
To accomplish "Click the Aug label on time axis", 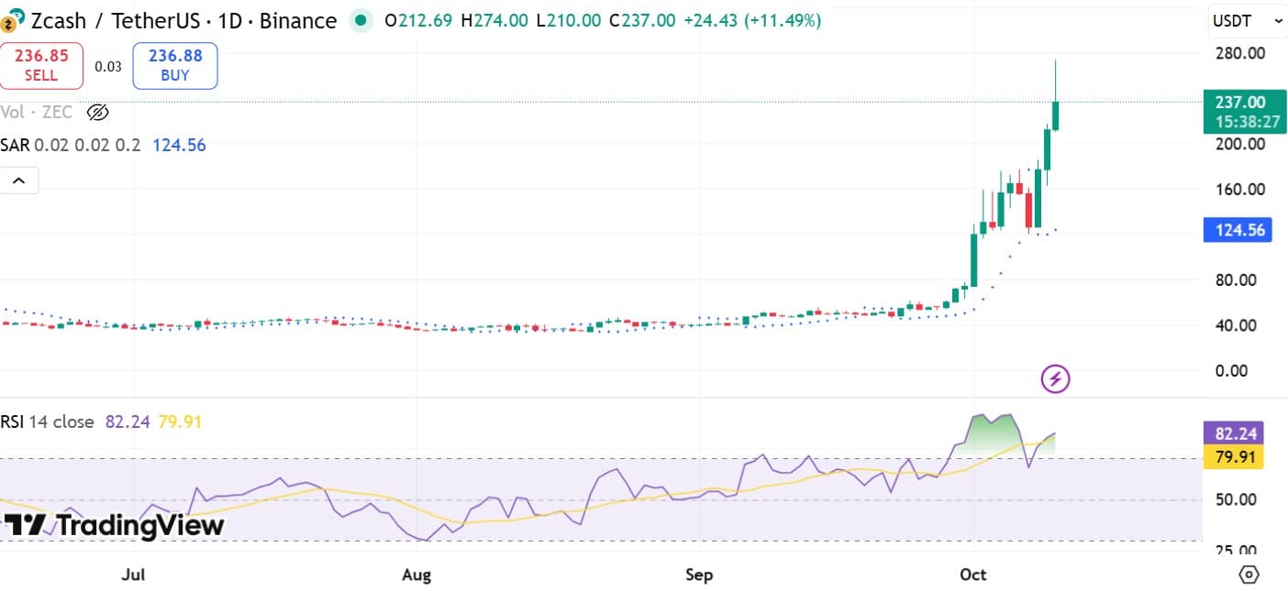I will coord(416,575).
